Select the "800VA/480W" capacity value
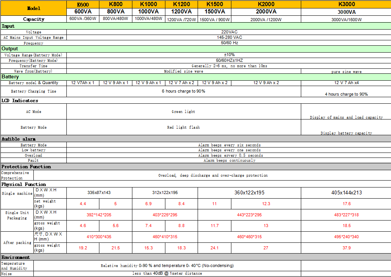This screenshot has height=277, width=391. pyautogui.click(x=115, y=19)
